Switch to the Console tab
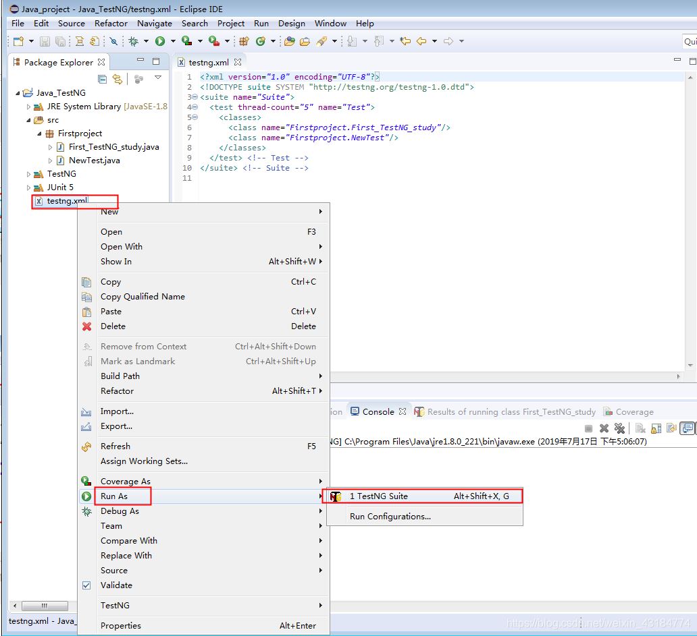The height and width of the screenshot is (636, 697). pyautogui.click(x=378, y=412)
